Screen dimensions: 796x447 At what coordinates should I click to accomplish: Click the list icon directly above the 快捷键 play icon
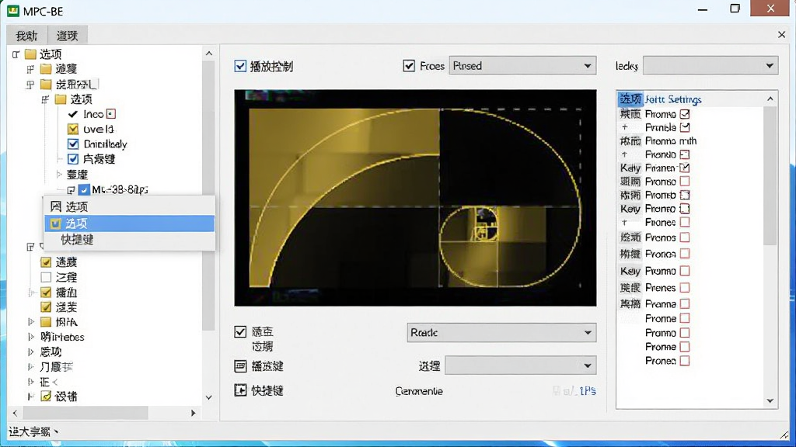click(240, 366)
